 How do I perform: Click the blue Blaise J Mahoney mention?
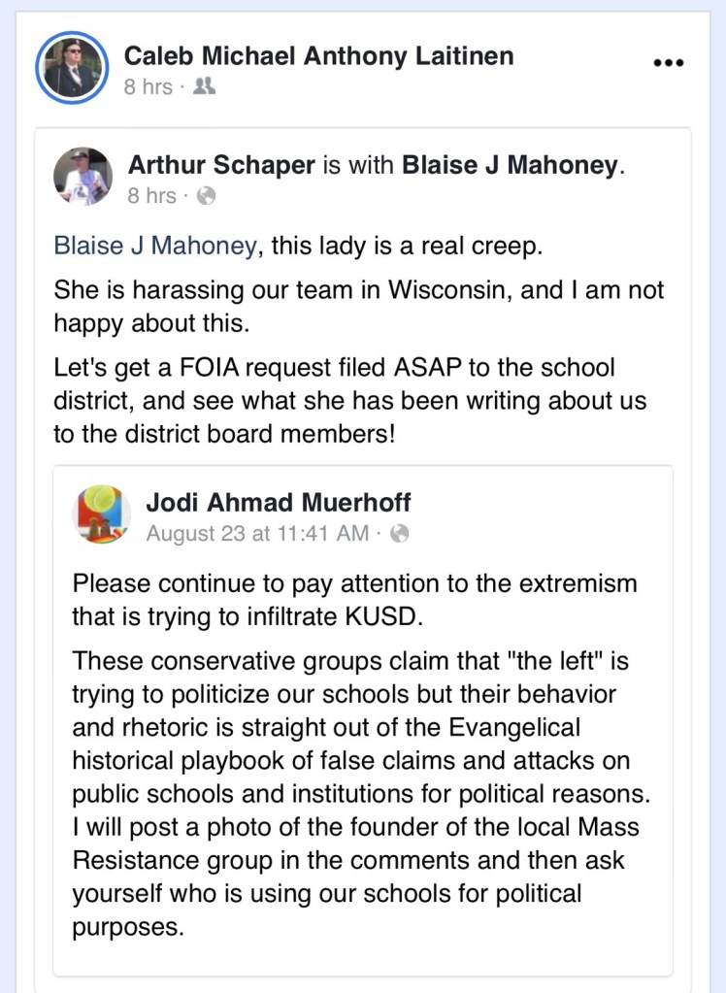pyautogui.click(x=155, y=246)
